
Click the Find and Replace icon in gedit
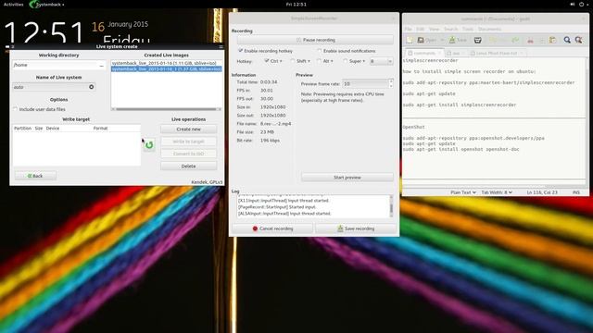pyautogui.click(x=578, y=40)
